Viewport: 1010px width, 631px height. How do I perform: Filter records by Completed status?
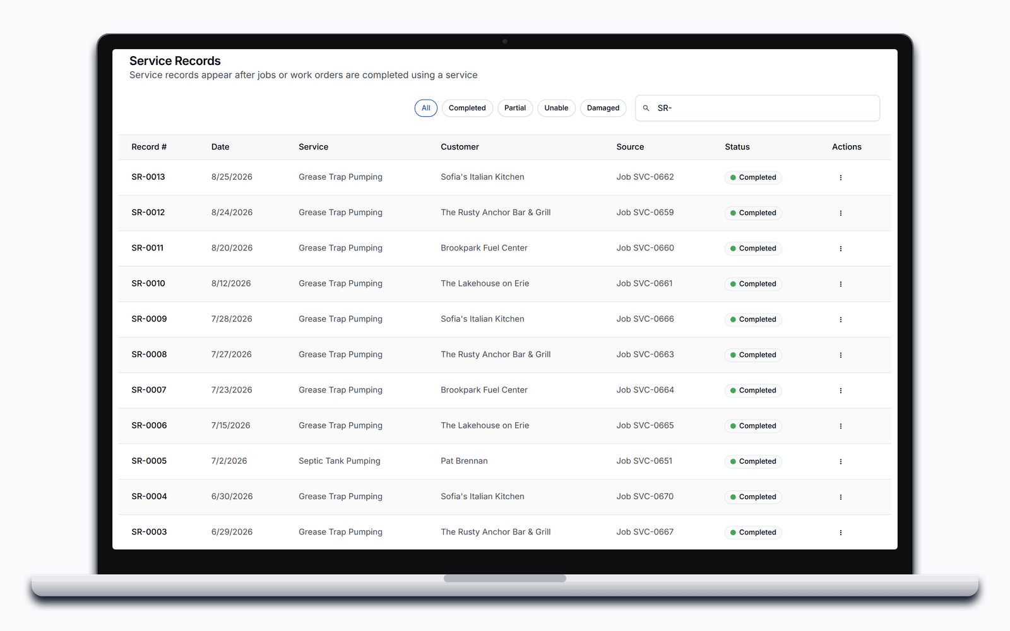(x=467, y=108)
